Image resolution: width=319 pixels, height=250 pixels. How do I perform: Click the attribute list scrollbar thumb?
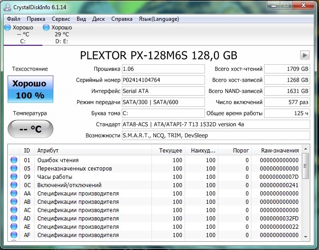(306, 166)
